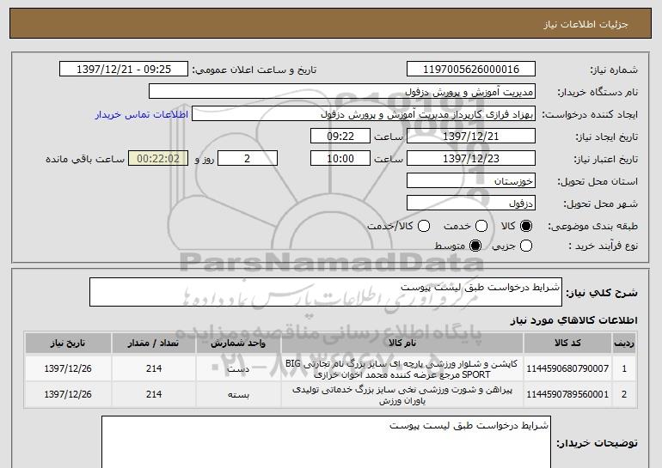The width and height of the screenshot is (662, 468).
Task: Click the نام دستگاه خریدار field
Action: (x=342, y=92)
